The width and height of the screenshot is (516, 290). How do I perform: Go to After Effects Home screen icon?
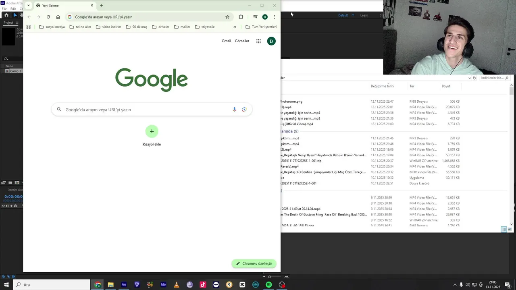tap(6, 15)
